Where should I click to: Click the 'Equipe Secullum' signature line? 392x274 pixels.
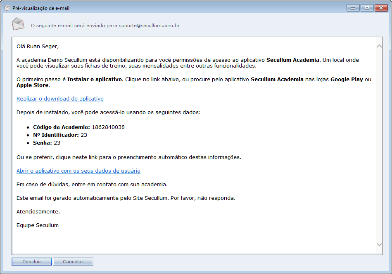(x=38, y=225)
